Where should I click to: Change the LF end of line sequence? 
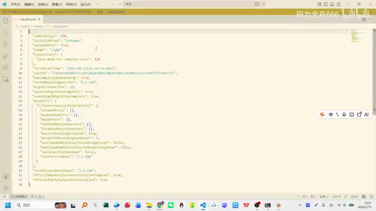click(x=345, y=196)
